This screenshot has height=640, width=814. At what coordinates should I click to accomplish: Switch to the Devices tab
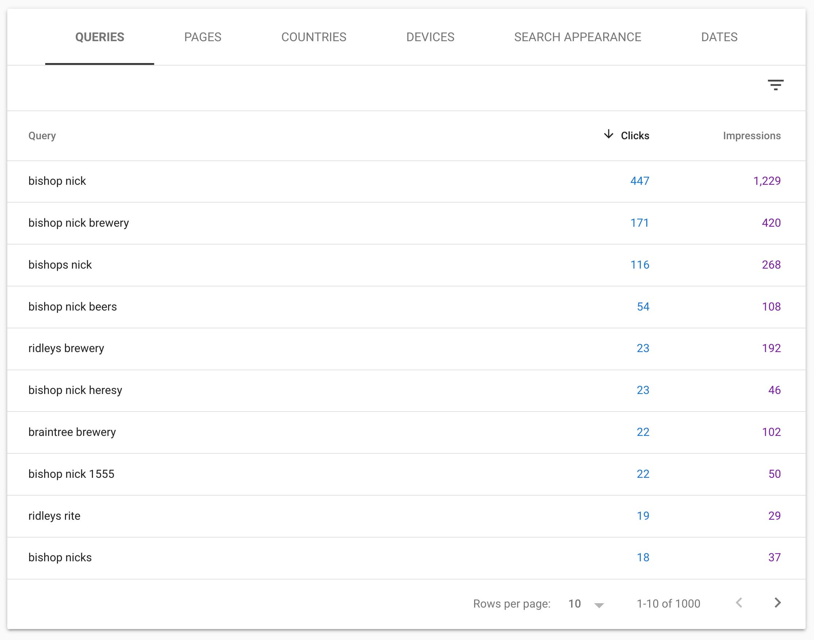[430, 37]
